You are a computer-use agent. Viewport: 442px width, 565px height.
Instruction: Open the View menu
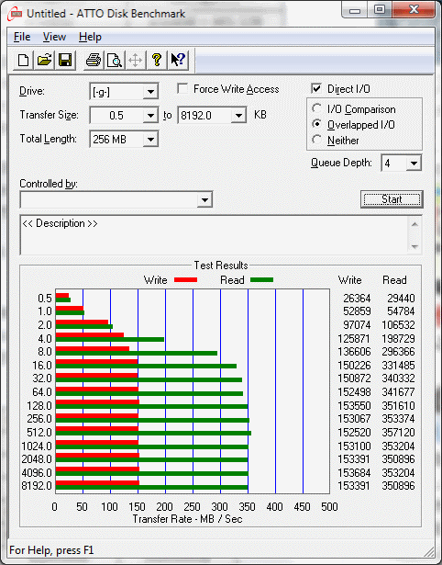pyautogui.click(x=54, y=37)
